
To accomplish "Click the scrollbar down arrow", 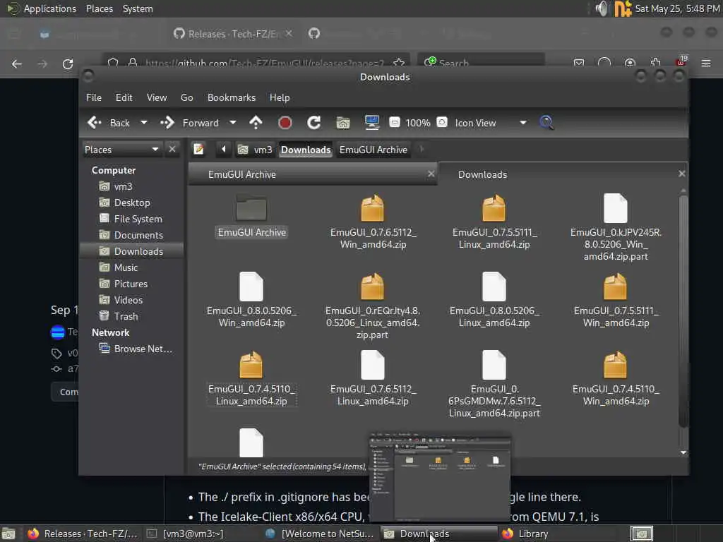I will click(x=683, y=452).
